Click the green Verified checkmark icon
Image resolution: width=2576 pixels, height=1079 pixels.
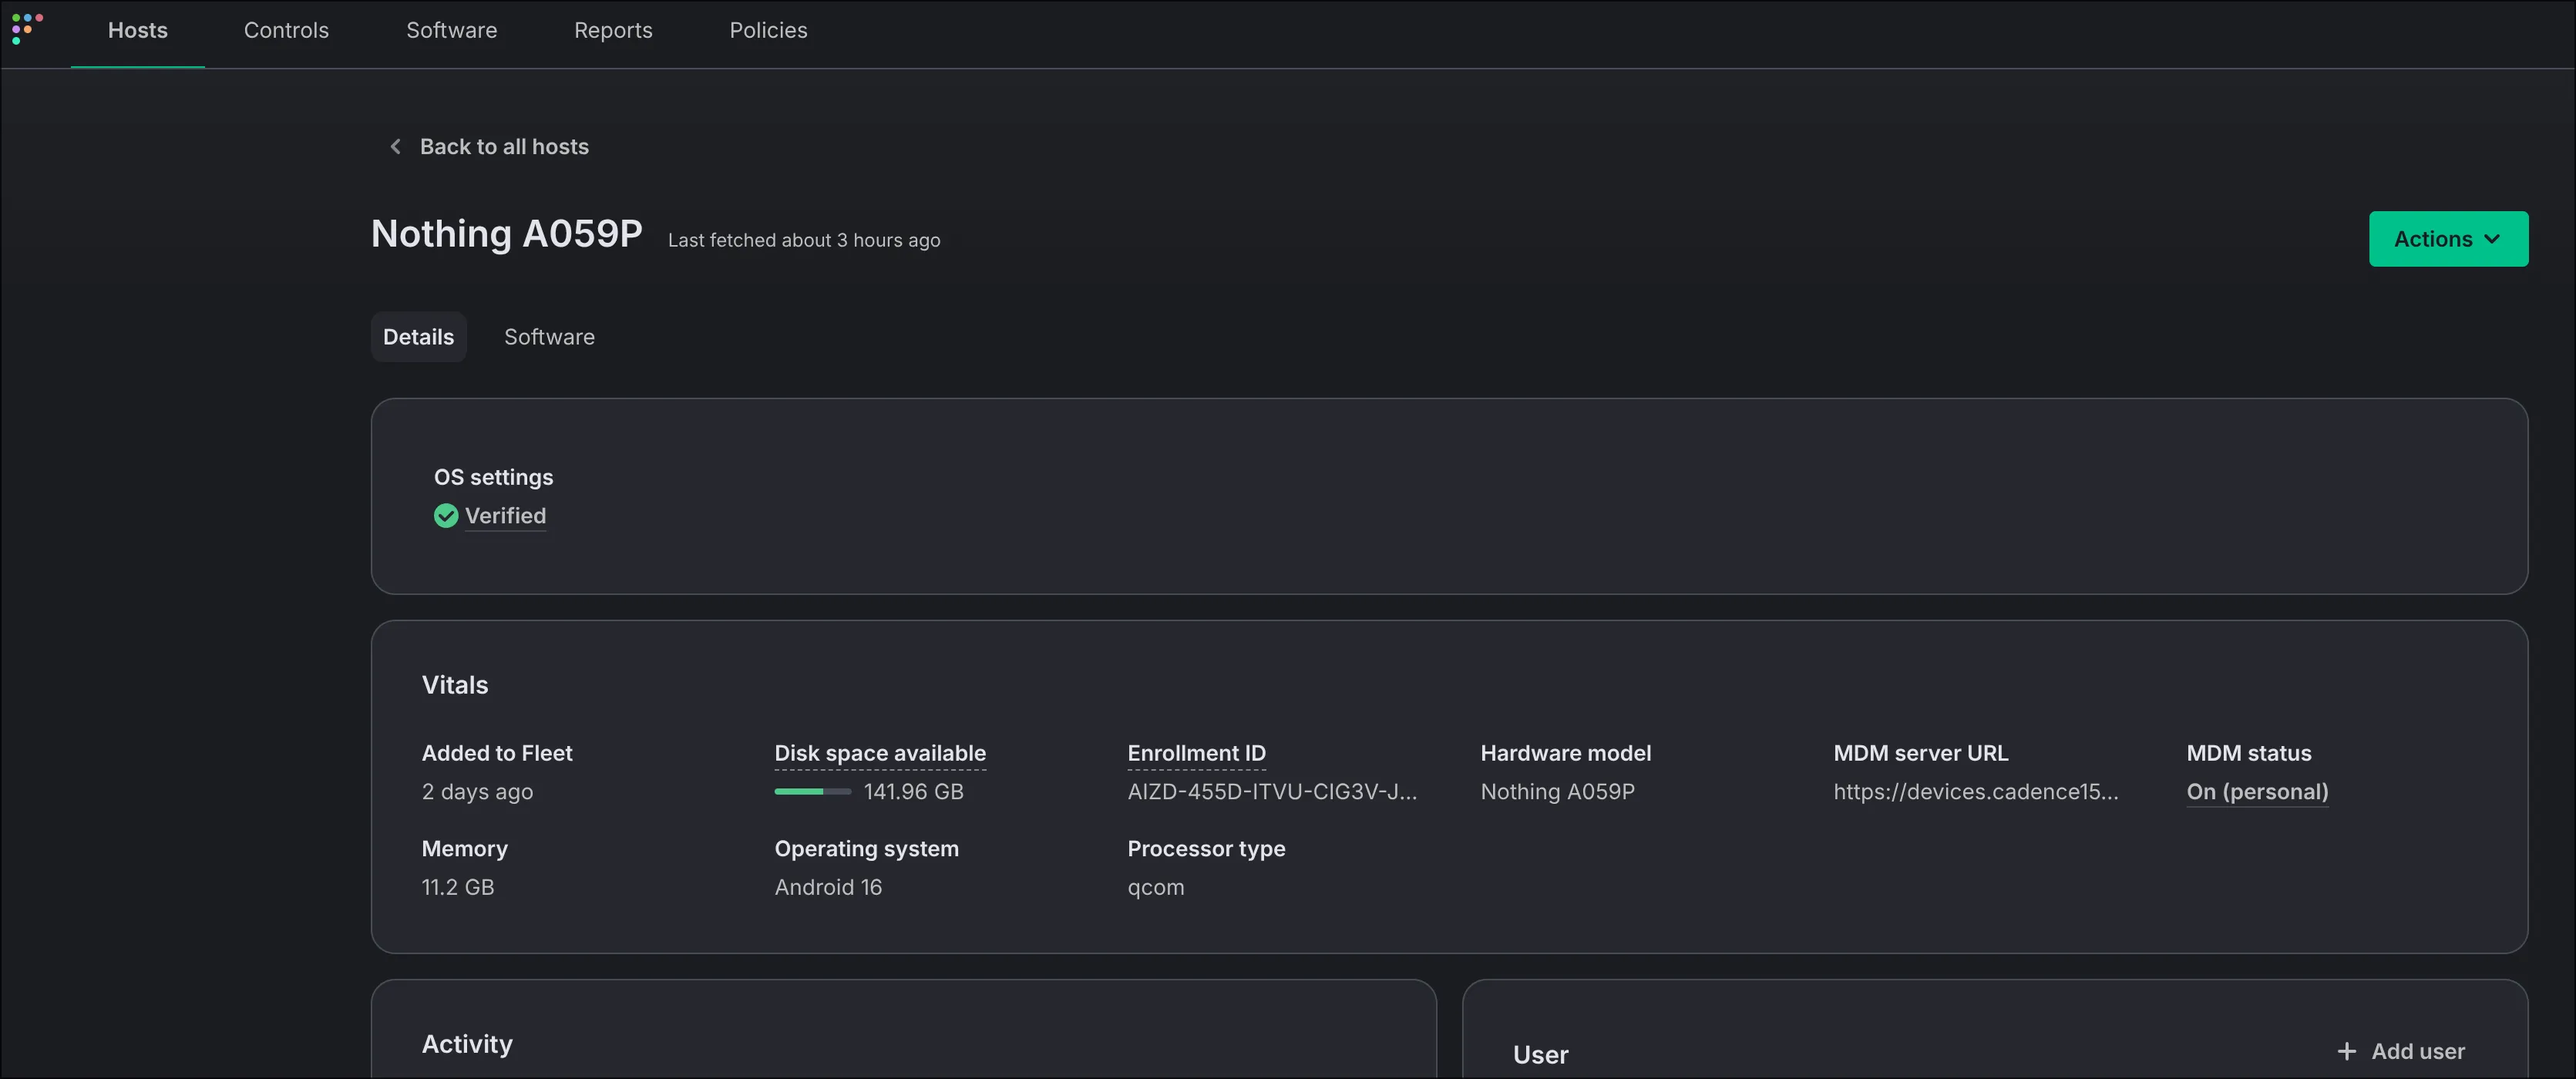point(446,516)
